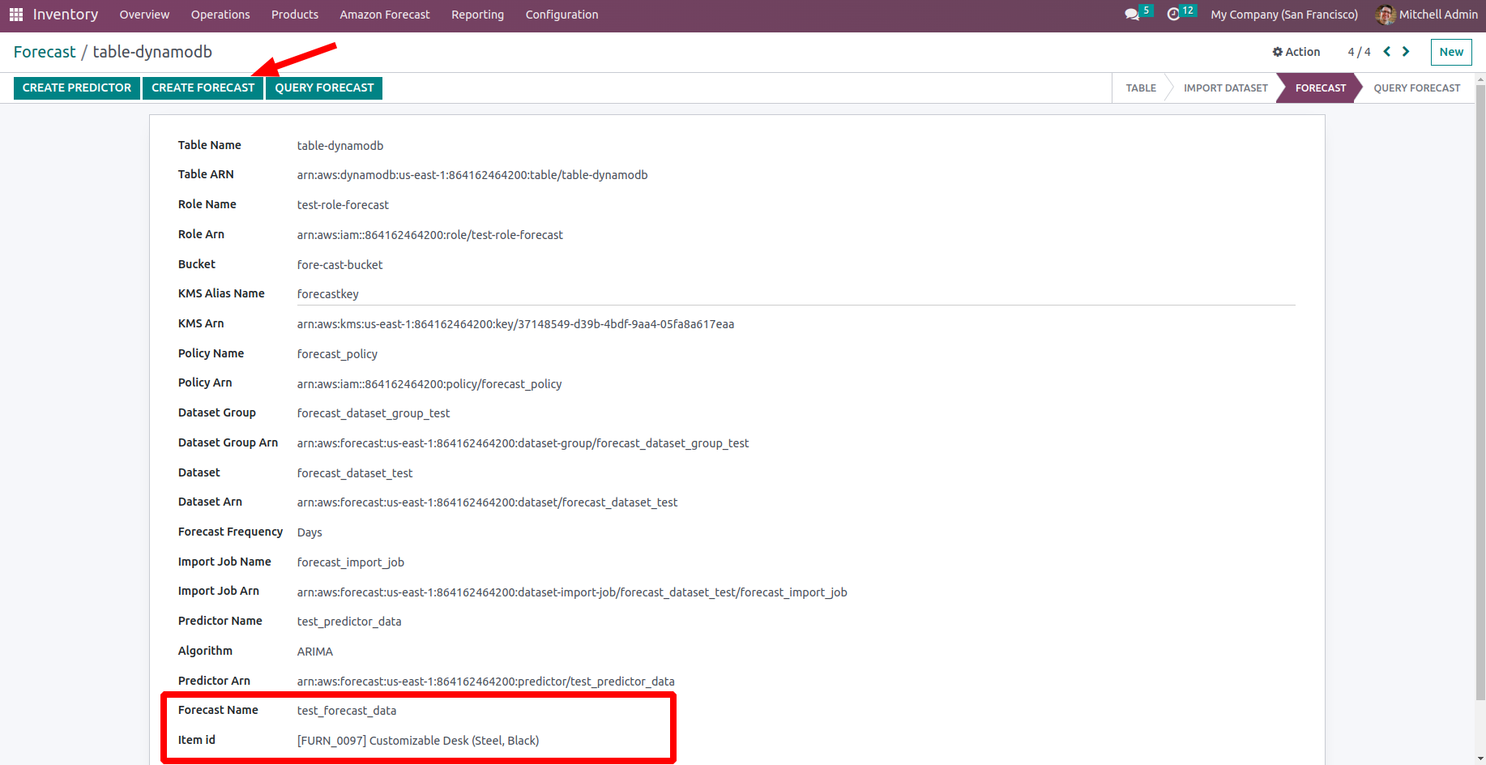Click the Create Predictor button
The width and height of the screenshot is (1486, 765).
[77, 88]
